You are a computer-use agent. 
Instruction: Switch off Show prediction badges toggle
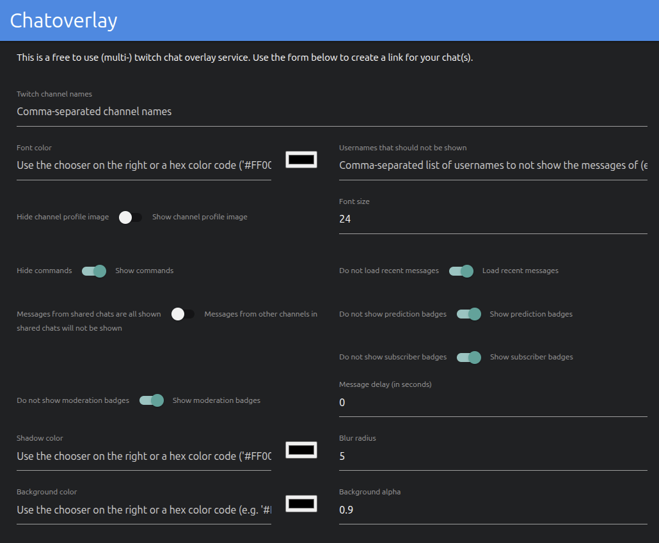[468, 314]
